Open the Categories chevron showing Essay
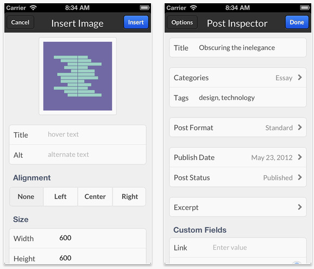 pyautogui.click(x=300, y=78)
